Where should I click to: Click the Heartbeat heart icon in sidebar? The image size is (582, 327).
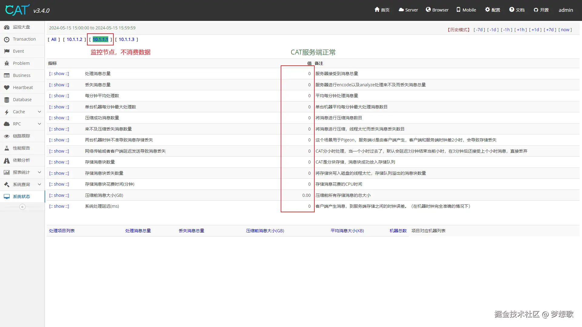[7, 88]
